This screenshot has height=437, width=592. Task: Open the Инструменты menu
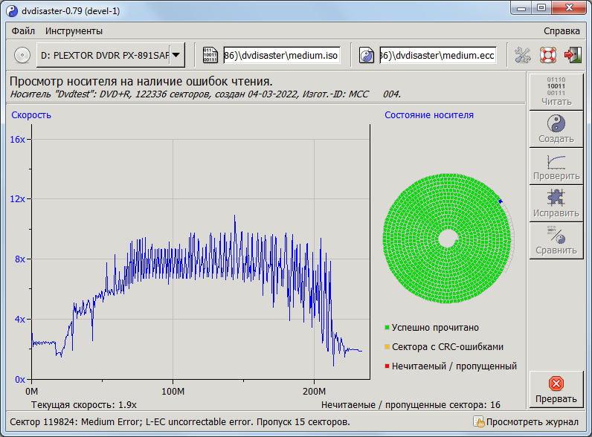click(x=74, y=31)
